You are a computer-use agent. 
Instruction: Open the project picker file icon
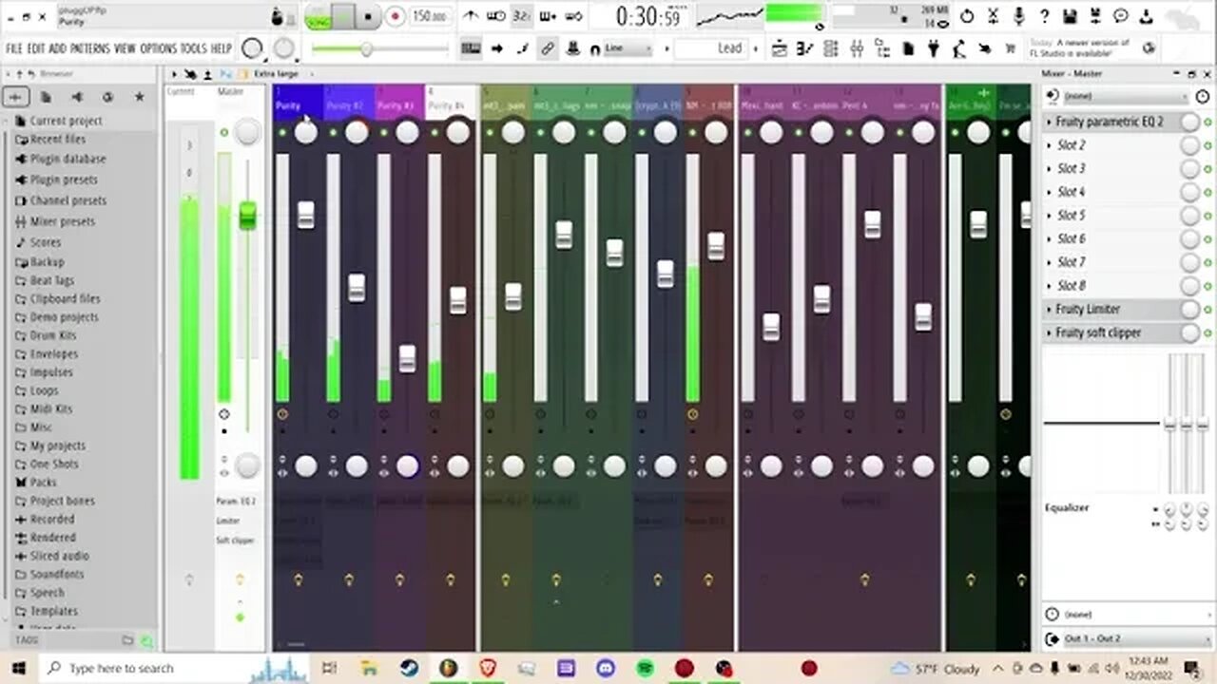909,48
